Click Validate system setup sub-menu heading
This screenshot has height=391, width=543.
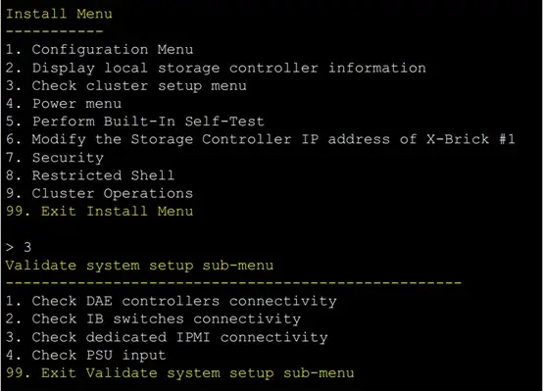[139, 266]
